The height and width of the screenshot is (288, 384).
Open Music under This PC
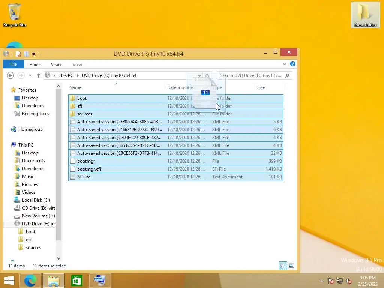28,176
